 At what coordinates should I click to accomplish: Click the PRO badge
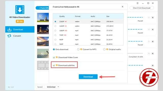[x=20, y=21]
